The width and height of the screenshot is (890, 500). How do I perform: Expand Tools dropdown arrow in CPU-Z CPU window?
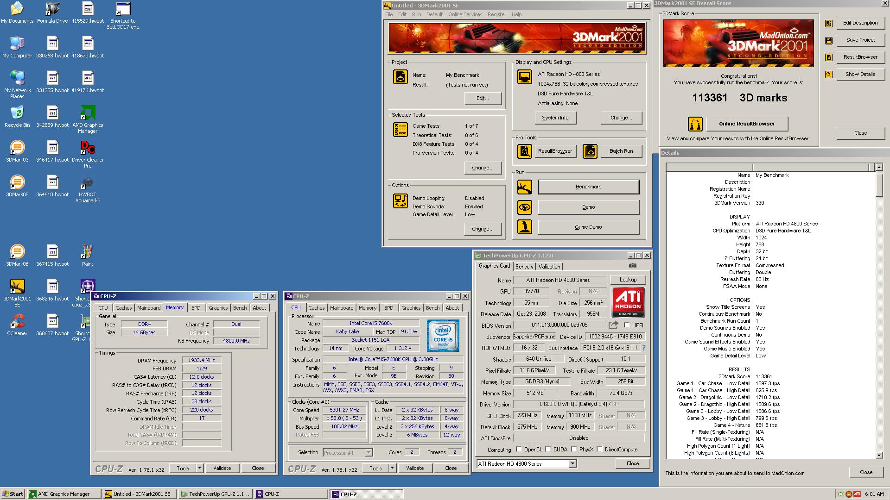click(x=392, y=468)
